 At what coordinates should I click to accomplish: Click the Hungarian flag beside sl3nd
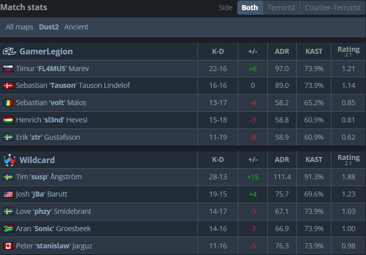[8, 120]
